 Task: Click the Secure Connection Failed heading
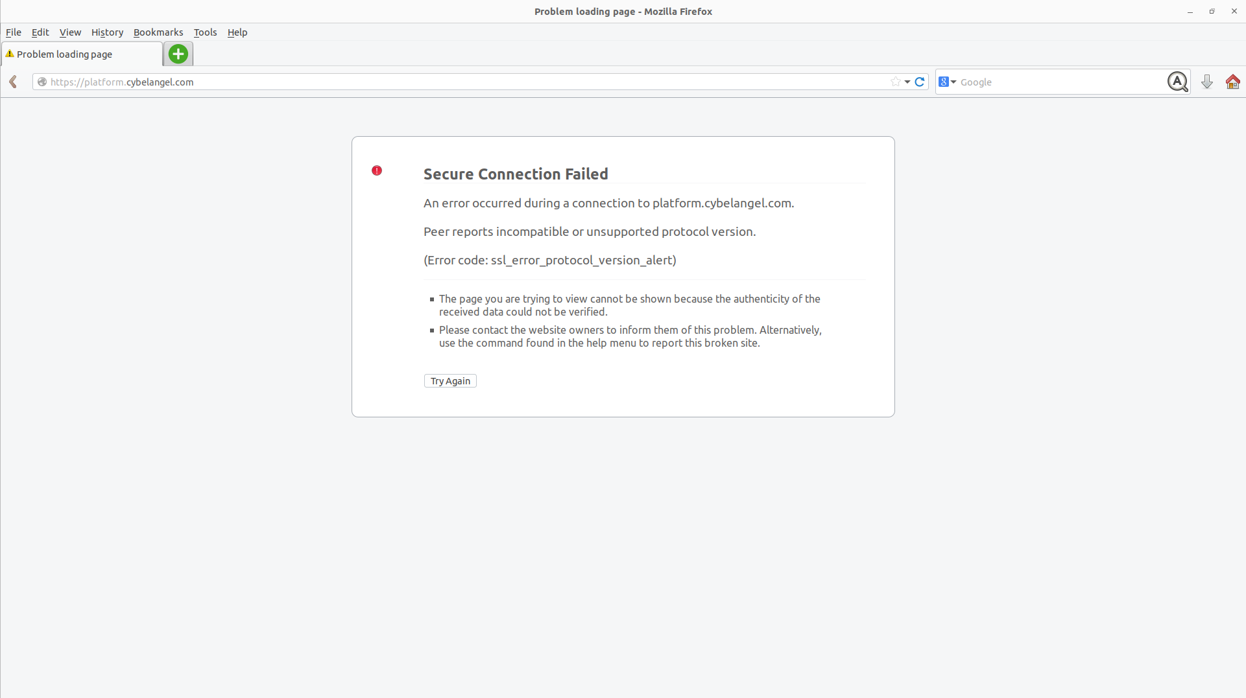(516, 174)
